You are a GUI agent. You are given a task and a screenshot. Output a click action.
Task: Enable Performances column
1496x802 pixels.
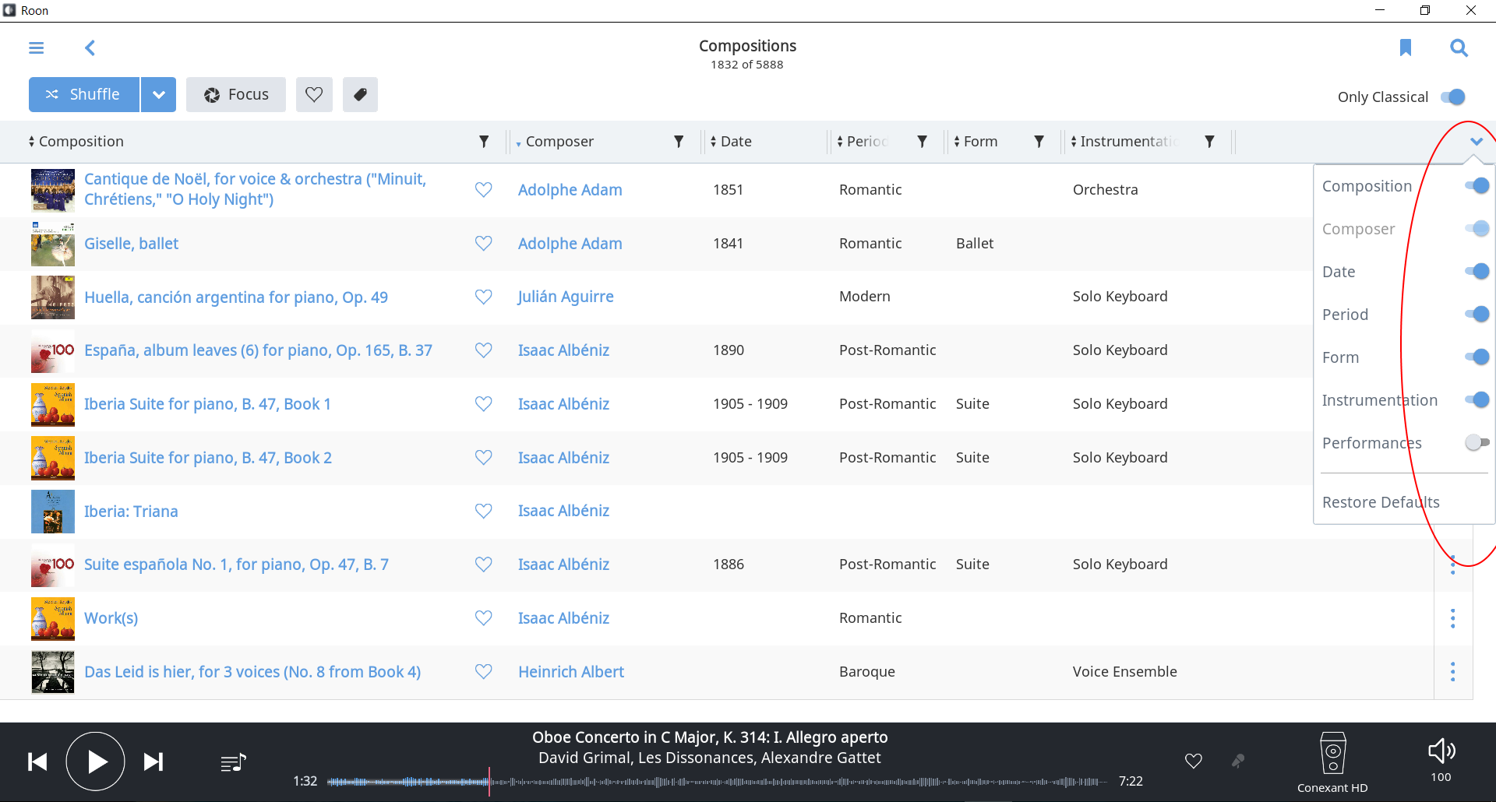pyautogui.click(x=1477, y=442)
